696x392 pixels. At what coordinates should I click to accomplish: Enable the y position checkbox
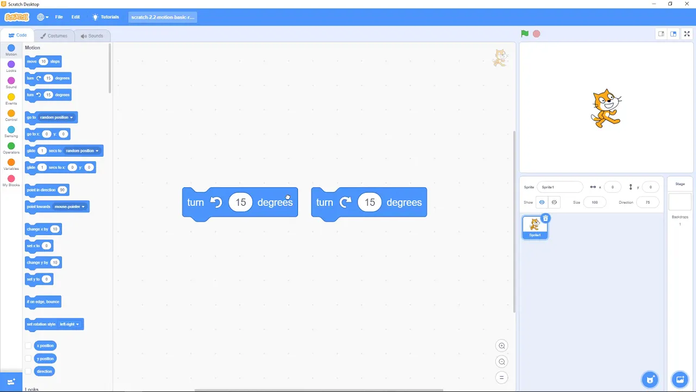tap(28, 359)
